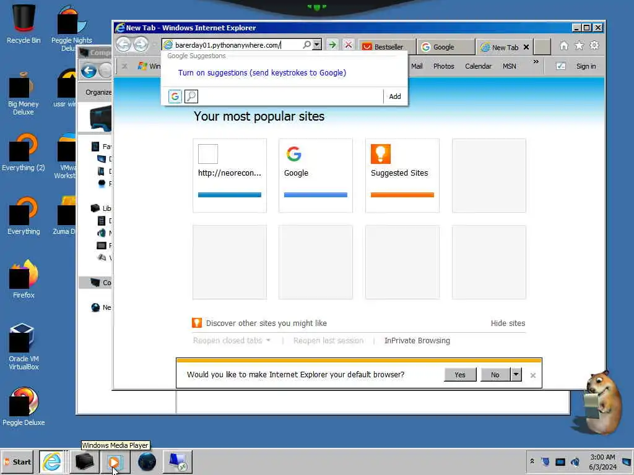This screenshot has width=634, height=475.
Task: Open a blank new tab button
Action: pos(542,47)
